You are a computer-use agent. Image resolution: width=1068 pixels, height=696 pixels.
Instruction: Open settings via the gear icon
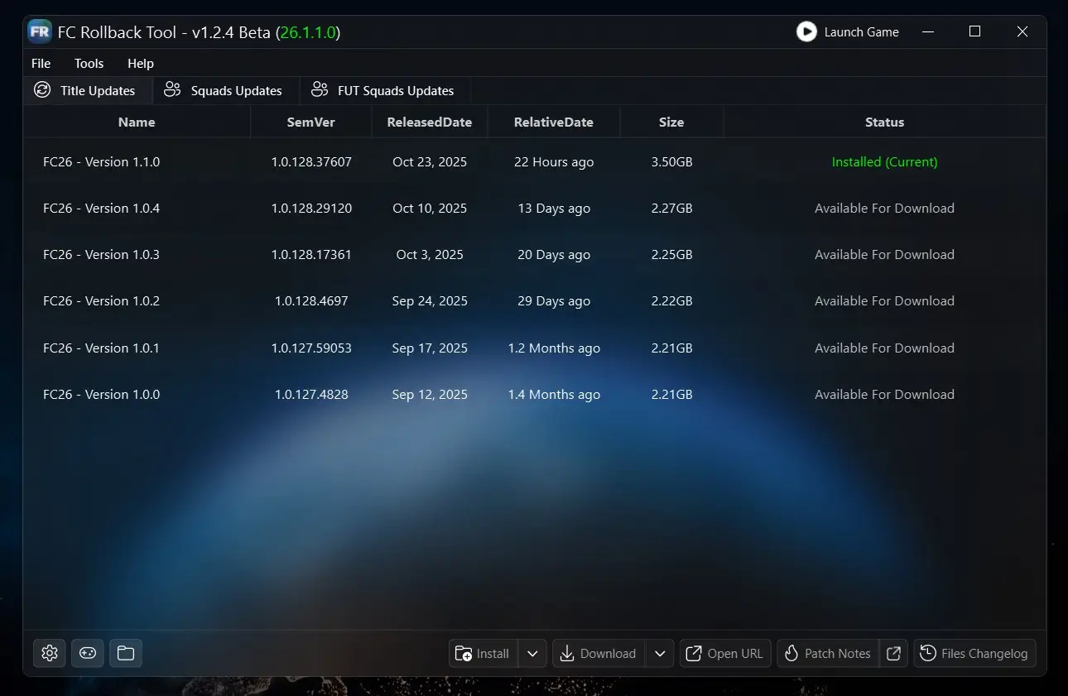(x=50, y=653)
